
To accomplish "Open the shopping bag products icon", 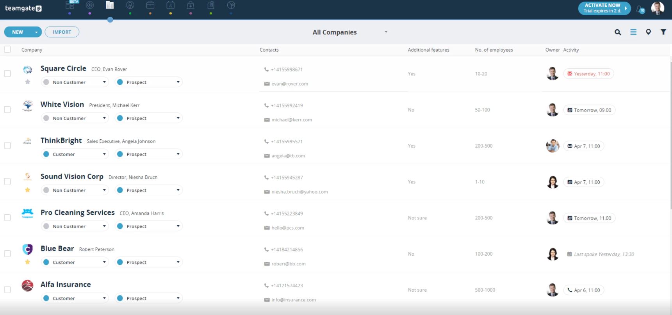I will click(x=191, y=5).
